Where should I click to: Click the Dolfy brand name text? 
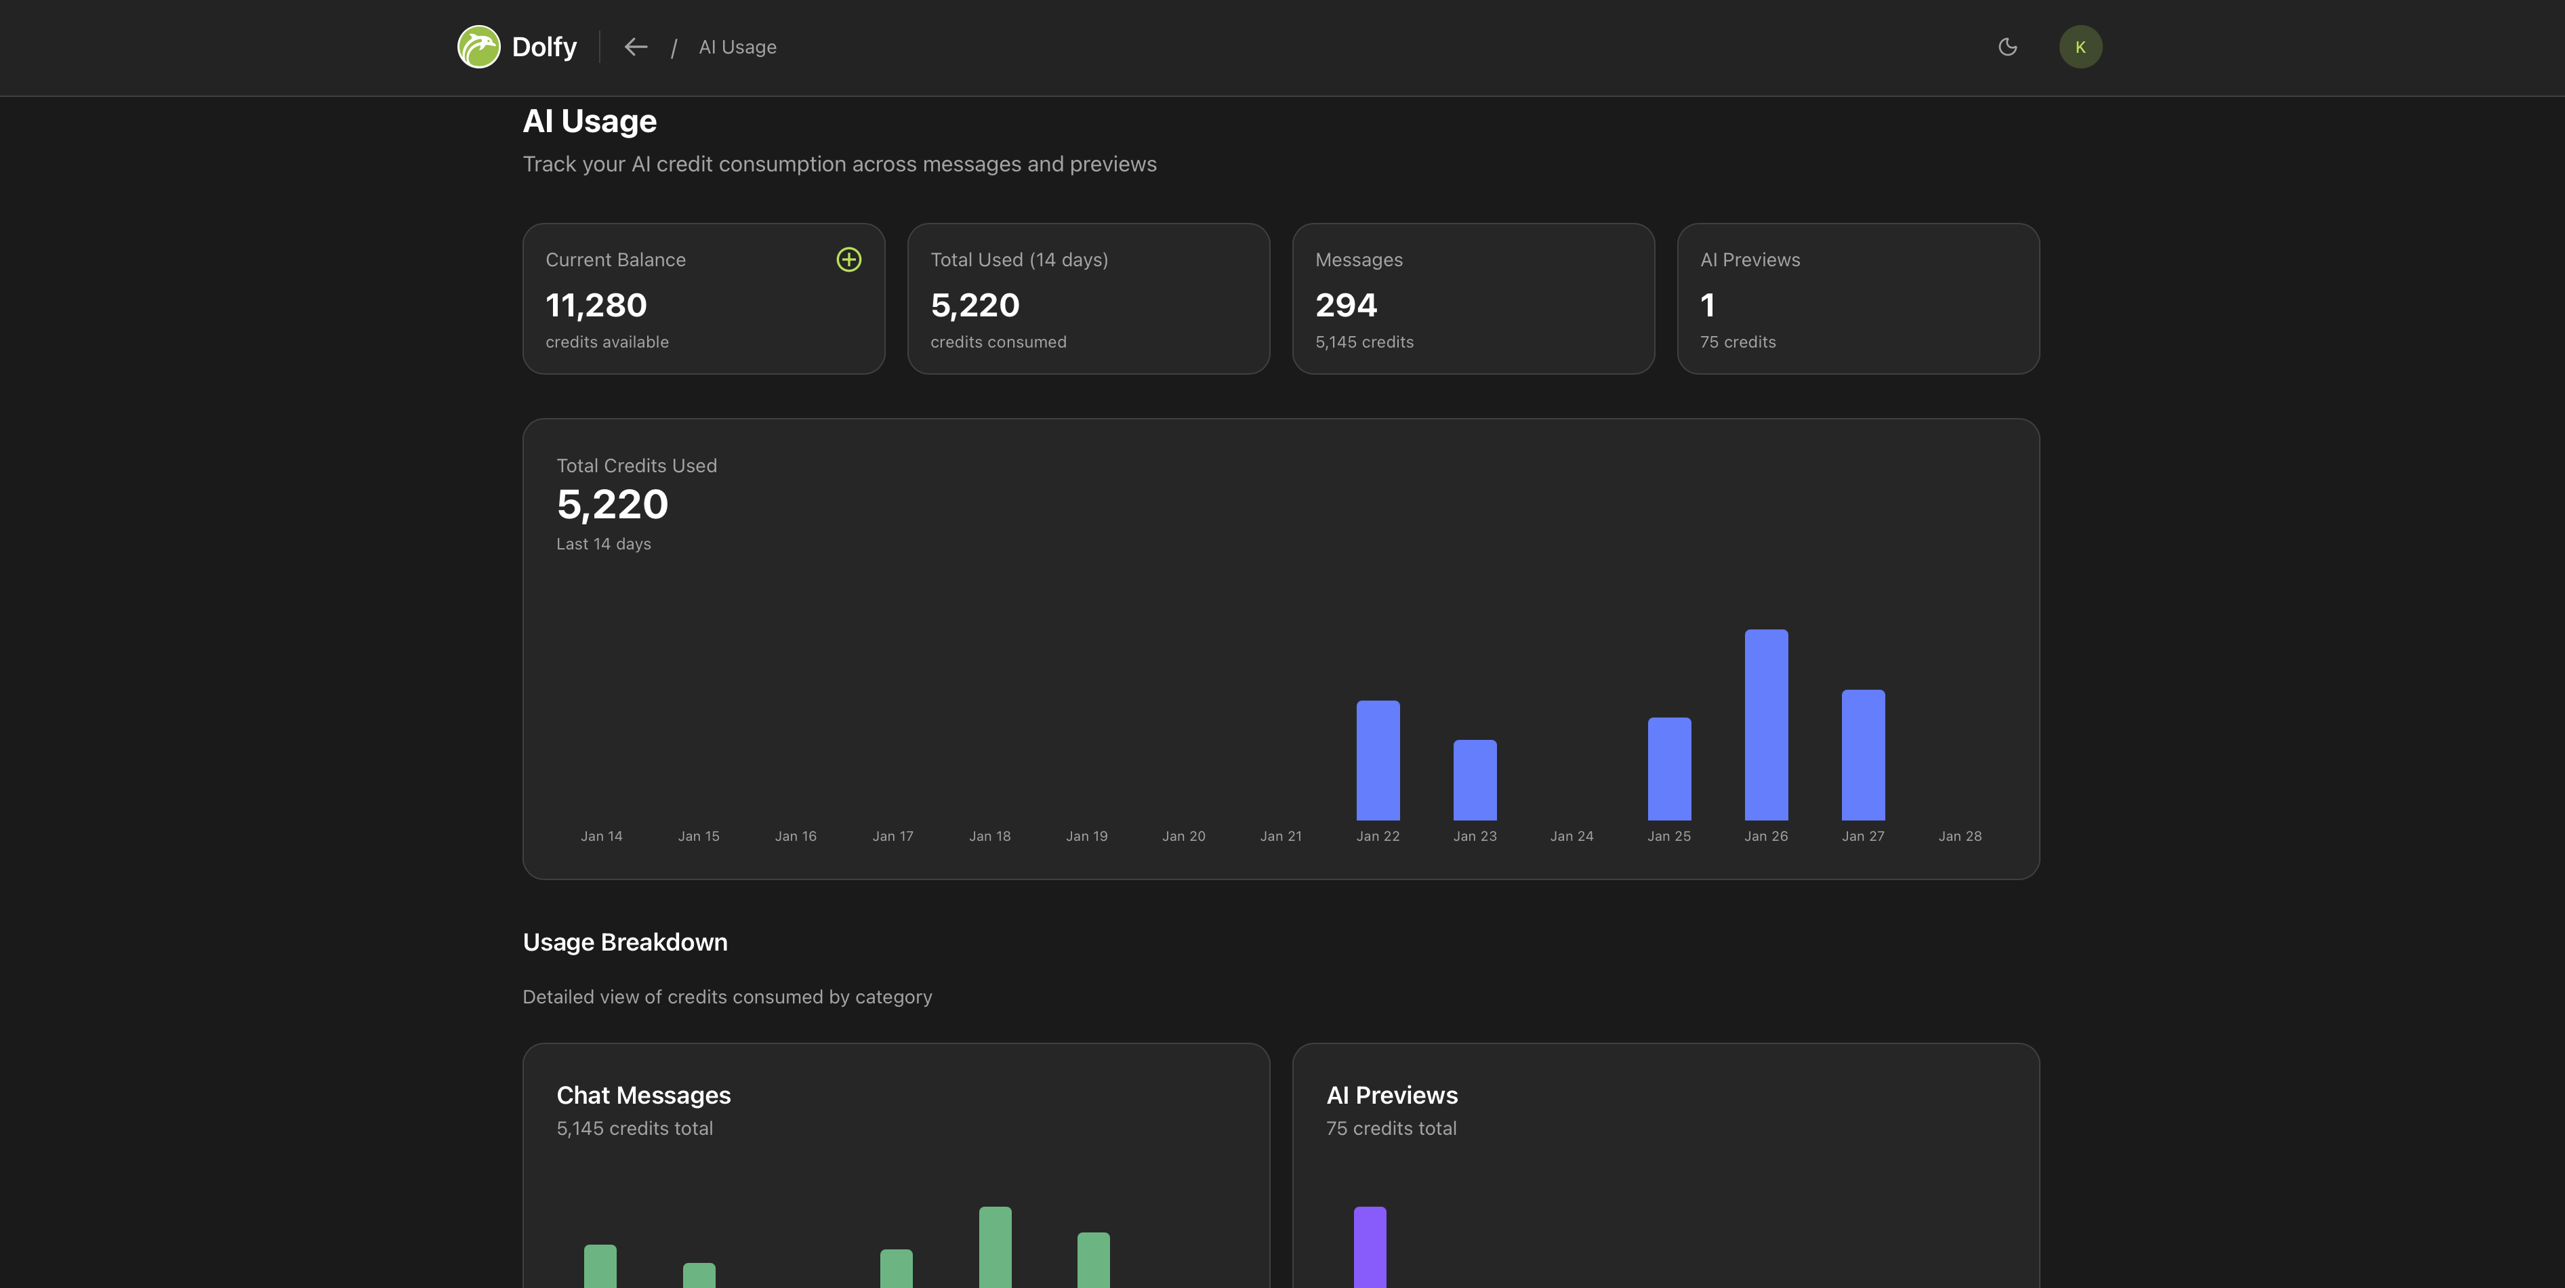click(x=543, y=47)
